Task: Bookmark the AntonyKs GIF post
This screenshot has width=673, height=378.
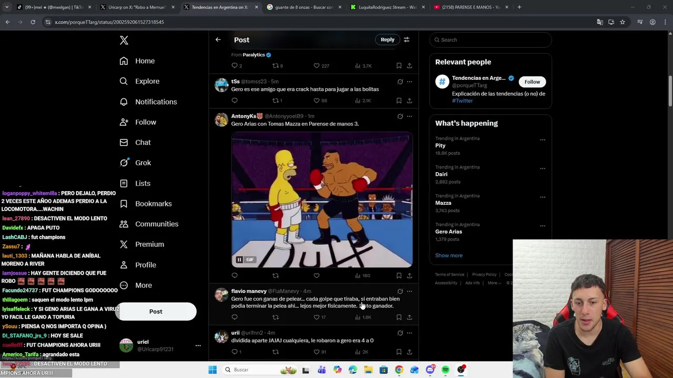Action: click(x=399, y=276)
